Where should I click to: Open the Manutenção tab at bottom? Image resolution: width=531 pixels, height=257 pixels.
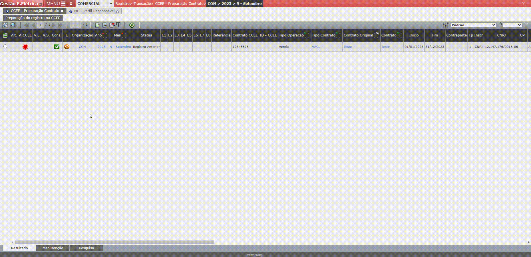(53, 248)
